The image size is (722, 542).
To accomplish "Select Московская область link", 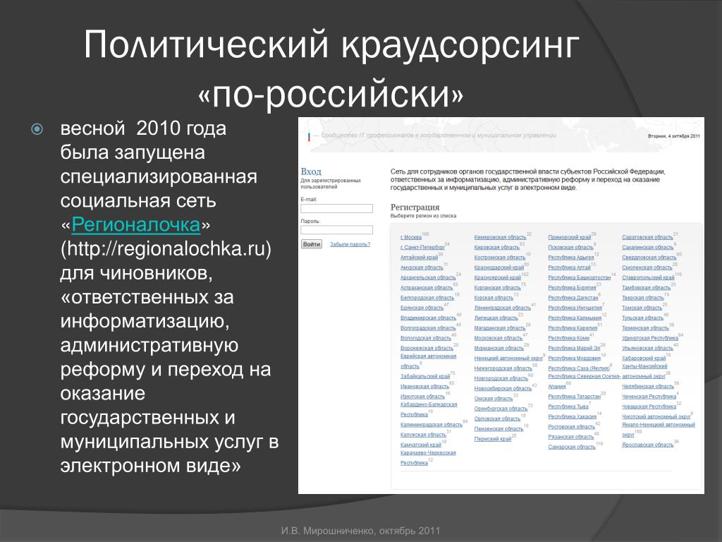I will [x=498, y=338].
